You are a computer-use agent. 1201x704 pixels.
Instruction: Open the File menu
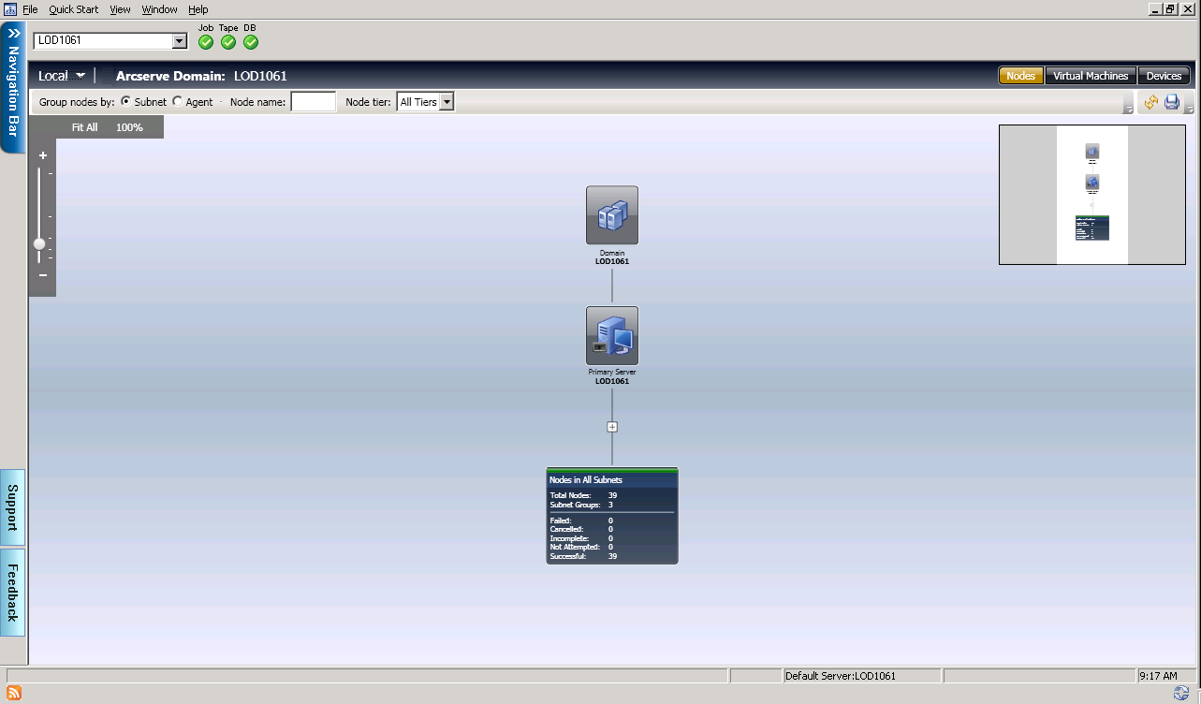coord(30,9)
